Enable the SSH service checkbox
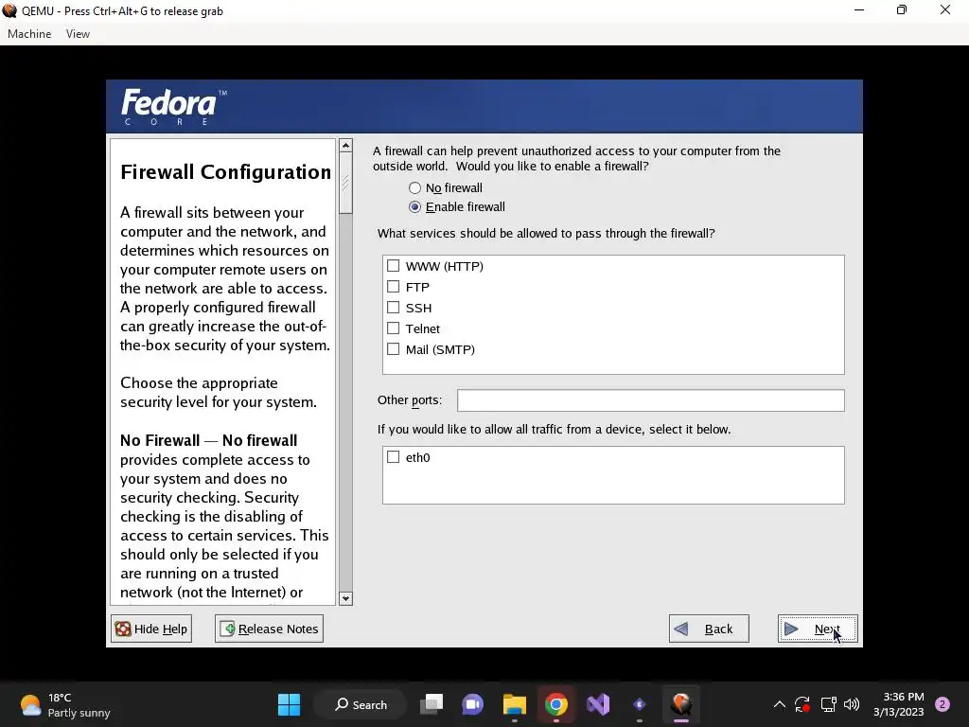Screen dimensions: 969x727 pyautogui.click(x=393, y=308)
